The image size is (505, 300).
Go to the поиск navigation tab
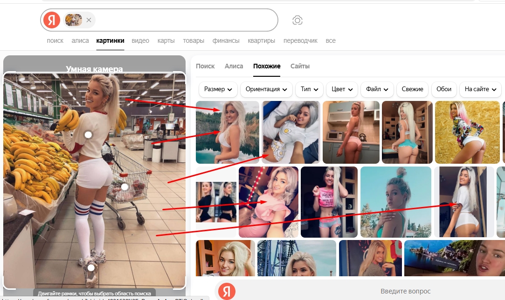tap(55, 41)
